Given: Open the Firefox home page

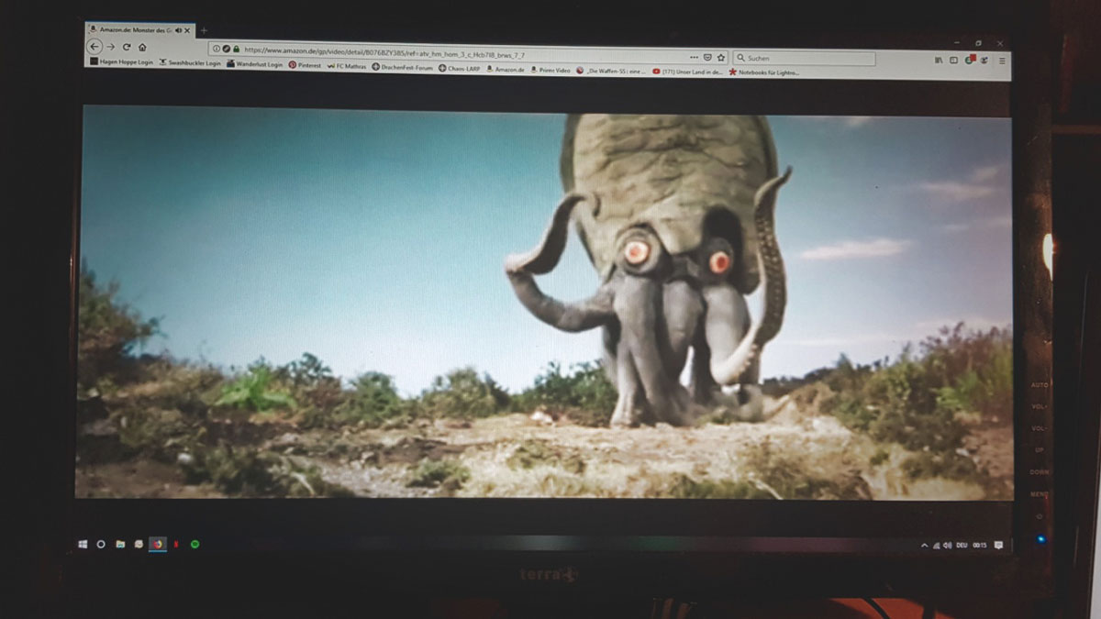Looking at the screenshot, I should click(142, 47).
